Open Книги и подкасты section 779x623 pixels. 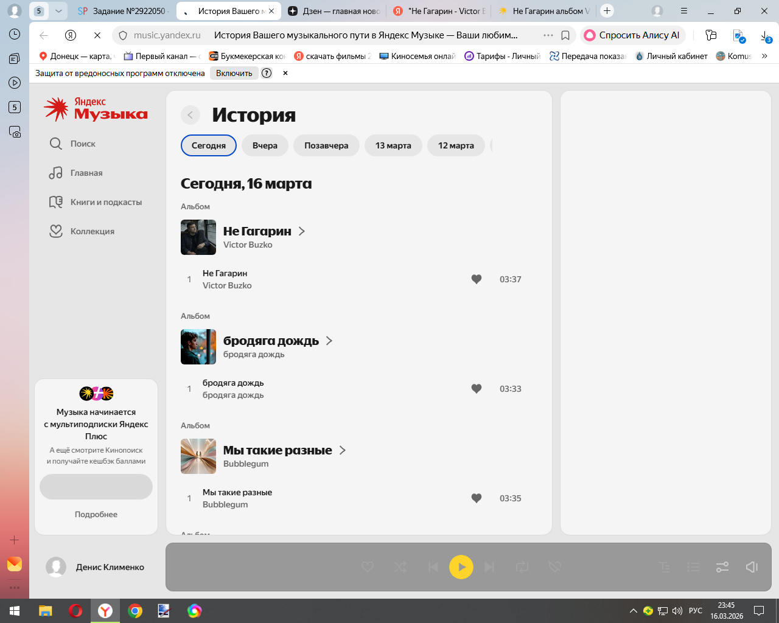105,202
